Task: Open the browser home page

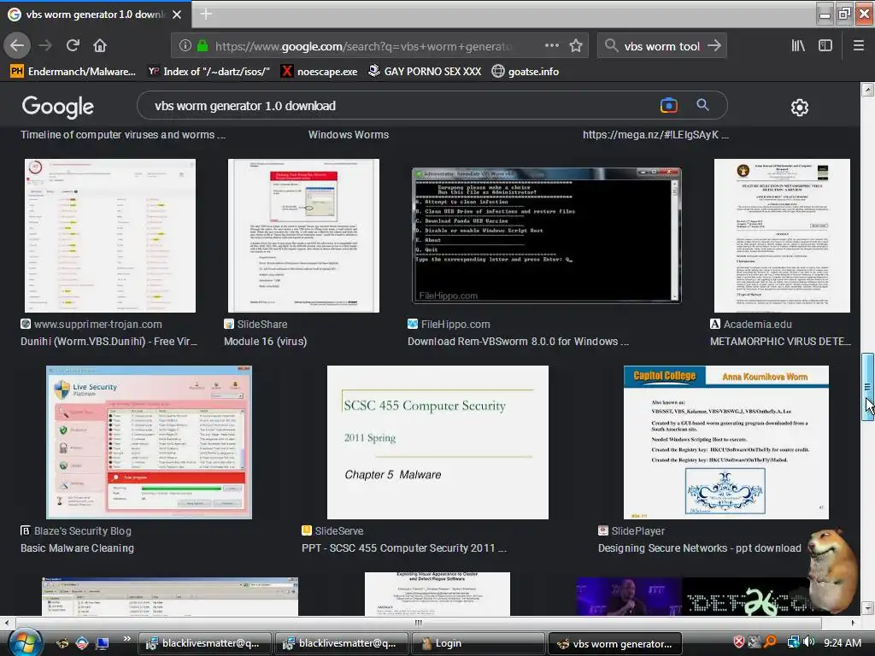Action: (x=100, y=45)
